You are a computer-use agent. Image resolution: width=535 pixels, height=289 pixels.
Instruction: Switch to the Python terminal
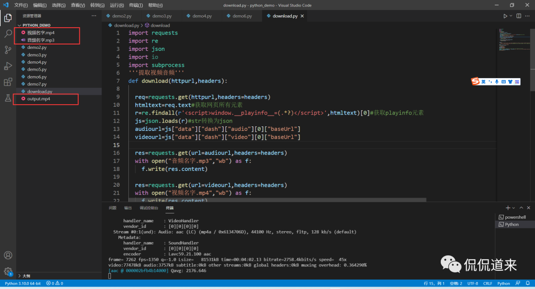515,225
